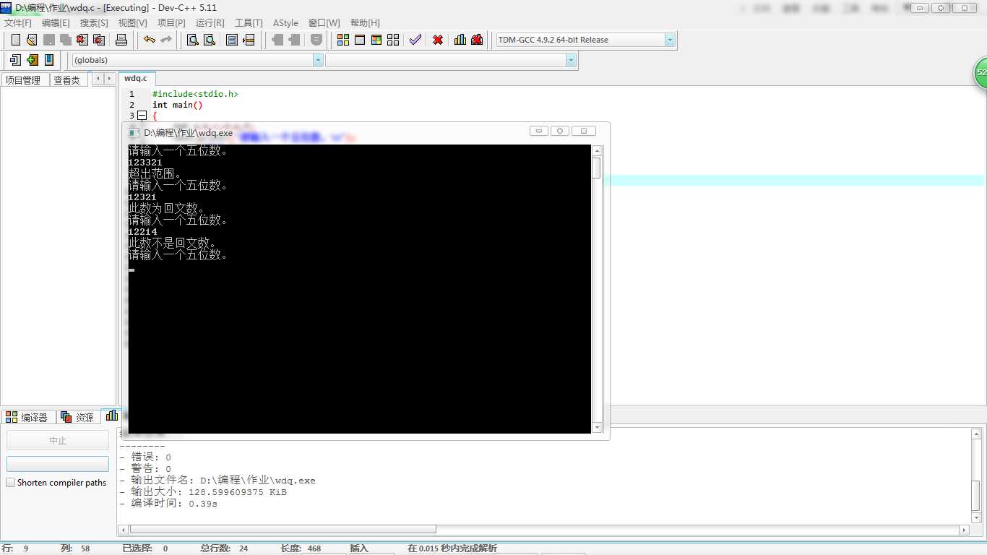Click the 12321 input line in console
This screenshot has height=555, width=987.
[142, 197]
